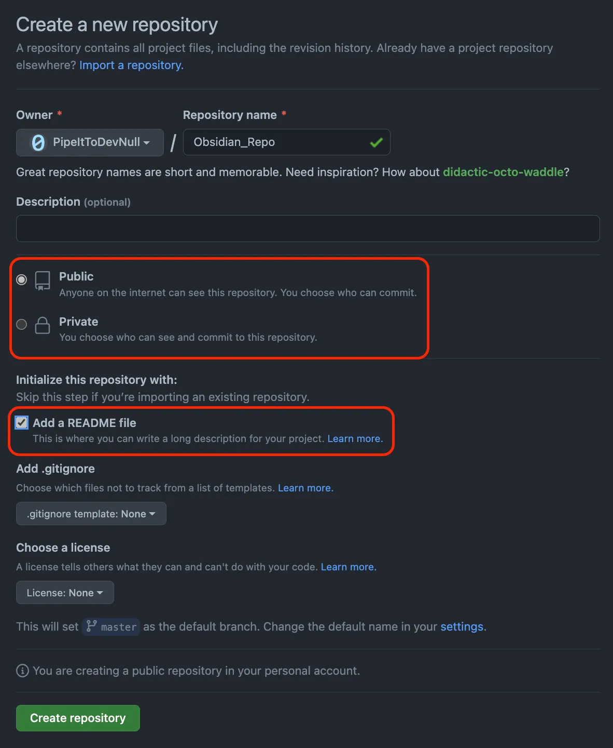Click the didactic-octo-waddle name suggestion

(503, 172)
